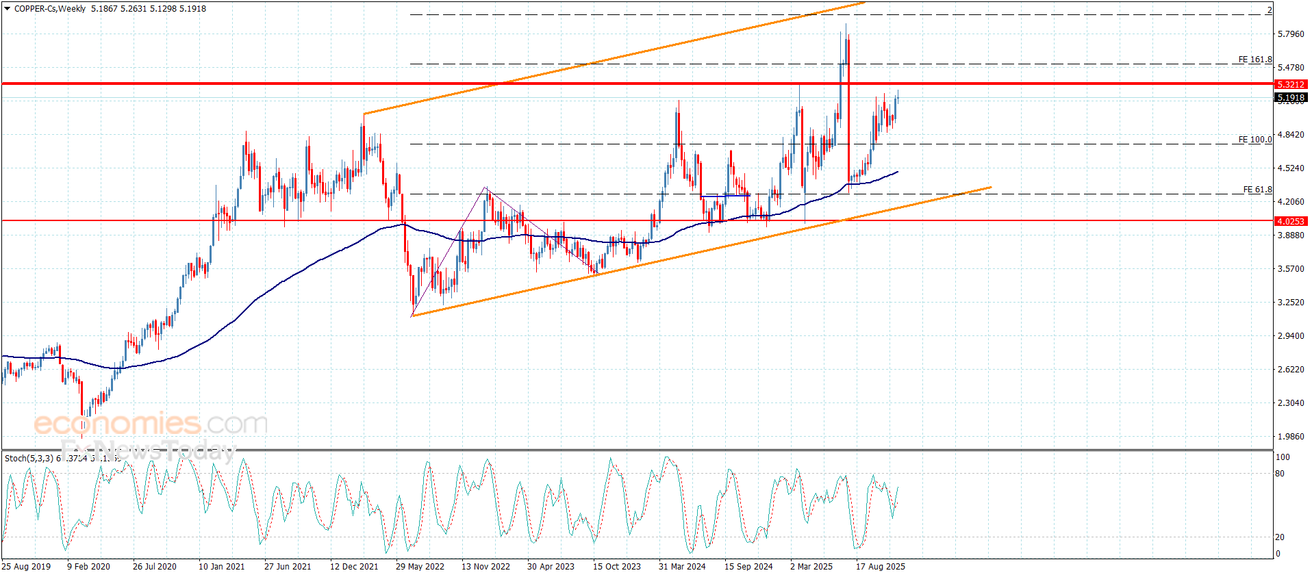Click the OHLC value 5.2631 in header
The image size is (1312, 575).
134,9
